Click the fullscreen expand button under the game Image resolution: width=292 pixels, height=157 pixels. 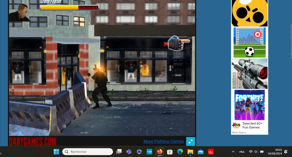(x=190, y=142)
